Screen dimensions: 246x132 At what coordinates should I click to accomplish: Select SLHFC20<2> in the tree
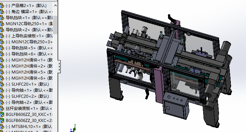pos(27,96)
